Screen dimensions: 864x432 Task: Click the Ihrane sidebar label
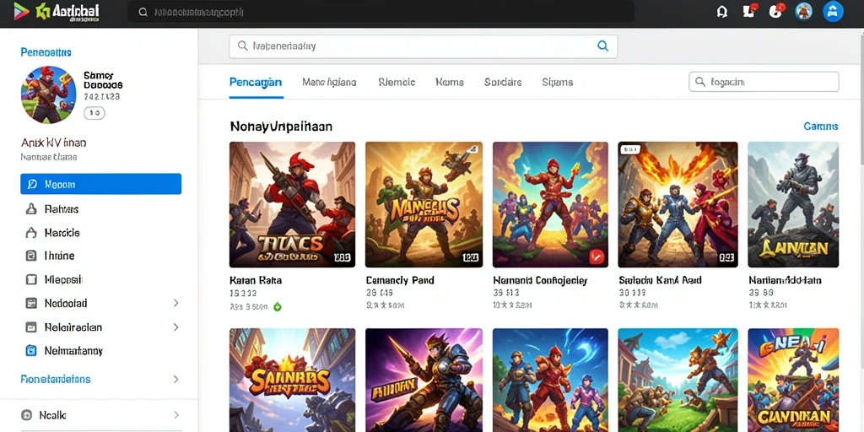pyautogui.click(x=59, y=256)
